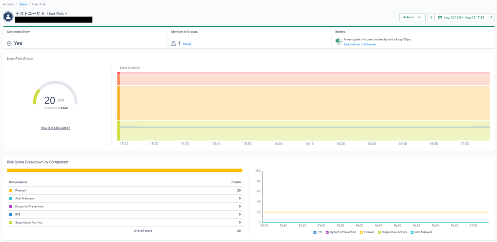Expand the User Risk view dropdown
The height and width of the screenshot is (242, 497).
pyautogui.click(x=66, y=14)
